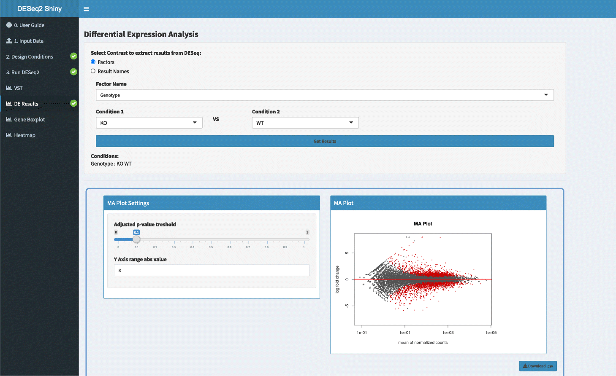Screen dimensions: 616x376
Task: Click the DE Results sidebar label
Action: [x=26, y=104]
